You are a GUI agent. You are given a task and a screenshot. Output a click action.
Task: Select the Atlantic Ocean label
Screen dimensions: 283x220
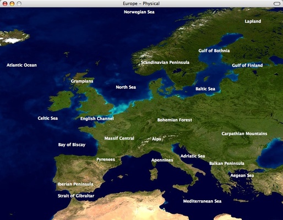[x=21, y=65]
